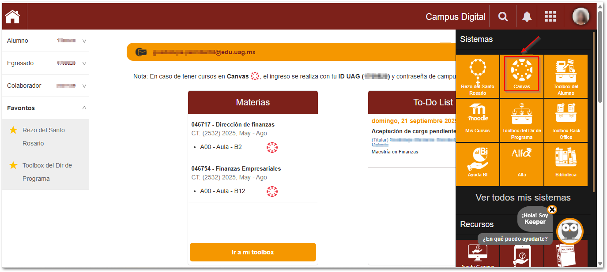Click the domingo, 21 septiembre date
The image size is (607, 272).
414,120
